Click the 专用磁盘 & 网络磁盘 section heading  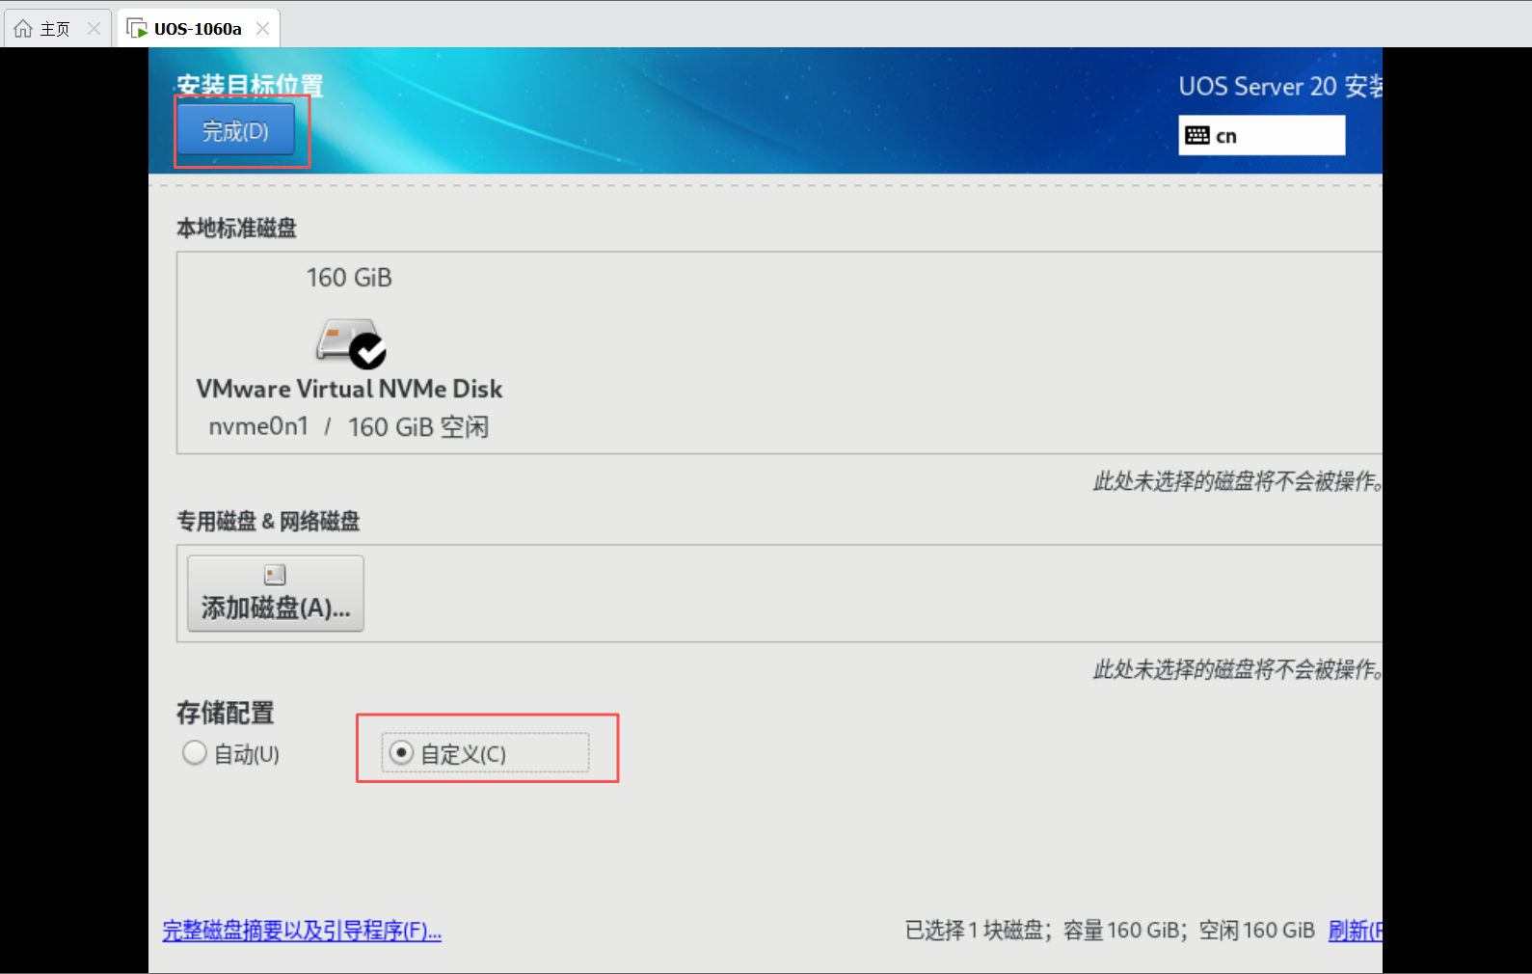click(x=268, y=522)
